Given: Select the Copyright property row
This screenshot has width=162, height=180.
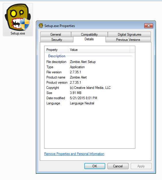Looking at the screenshot, I should pyautogui.click(x=90, y=88).
